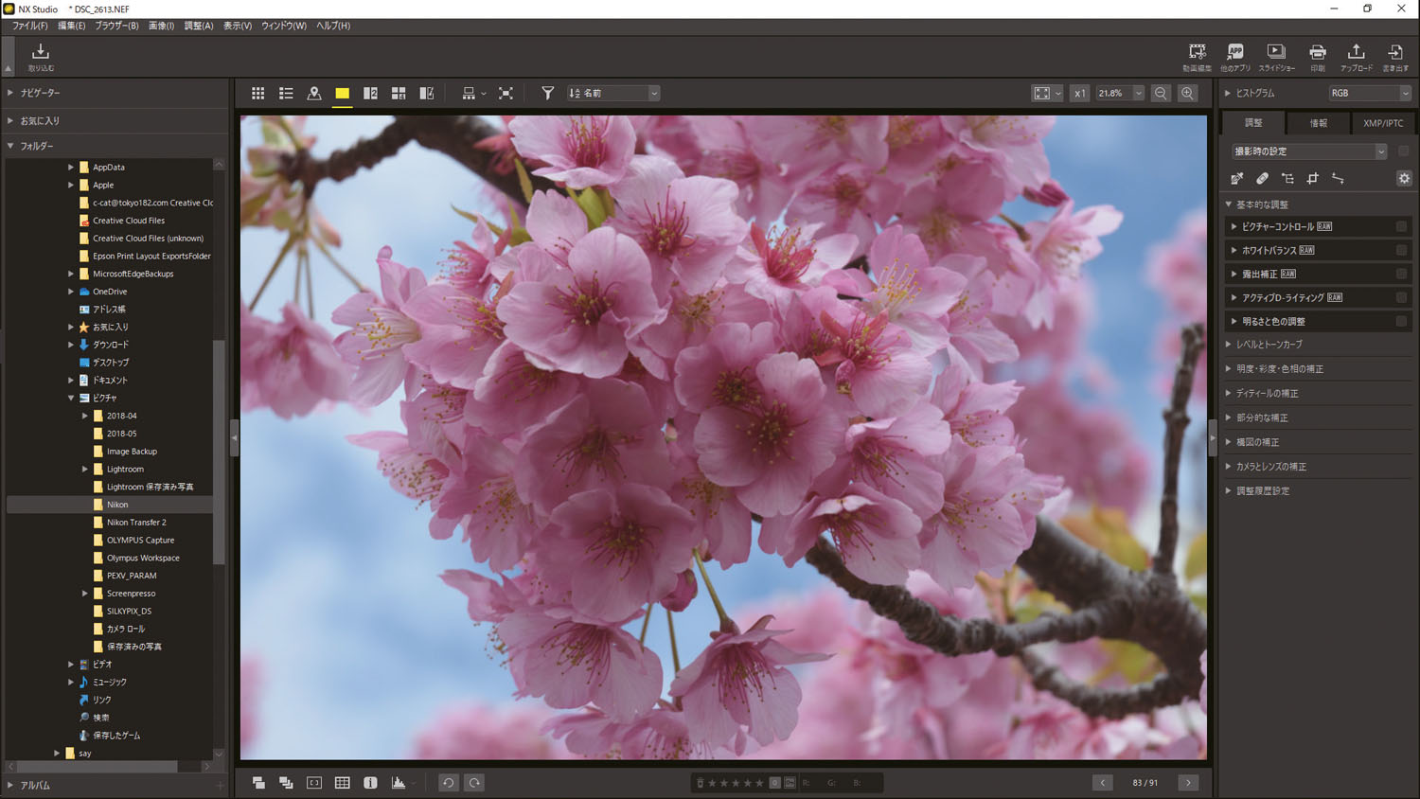The width and height of the screenshot is (1420, 799).
Task: Click the print (印刷) icon
Action: 1317,57
